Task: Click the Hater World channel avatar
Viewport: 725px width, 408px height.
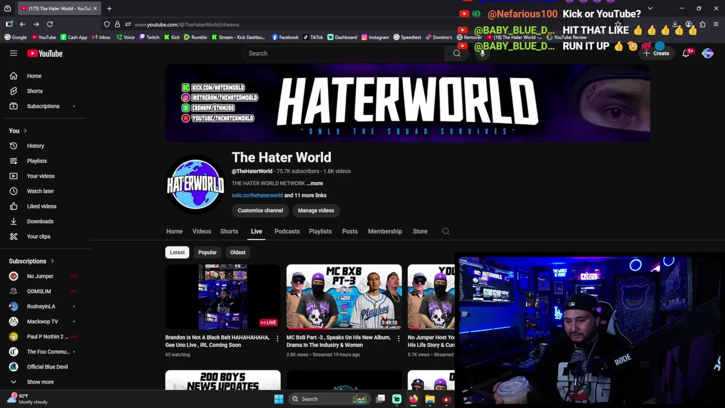Action: (195, 185)
